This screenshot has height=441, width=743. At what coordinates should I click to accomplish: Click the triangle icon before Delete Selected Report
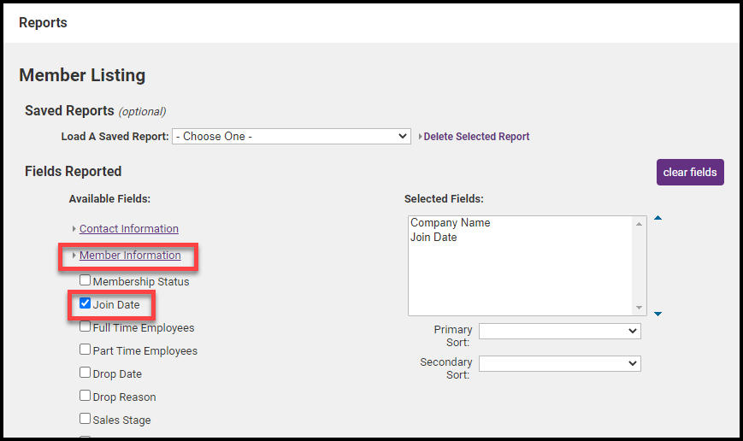pos(420,137)
